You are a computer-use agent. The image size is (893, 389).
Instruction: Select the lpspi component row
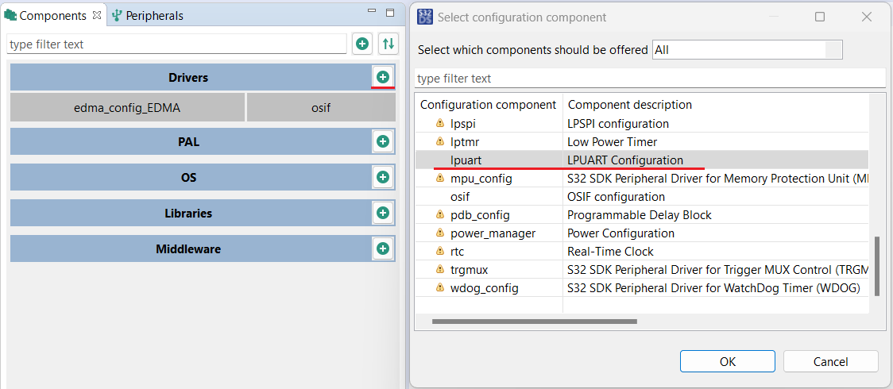click(x=642, y=123)
